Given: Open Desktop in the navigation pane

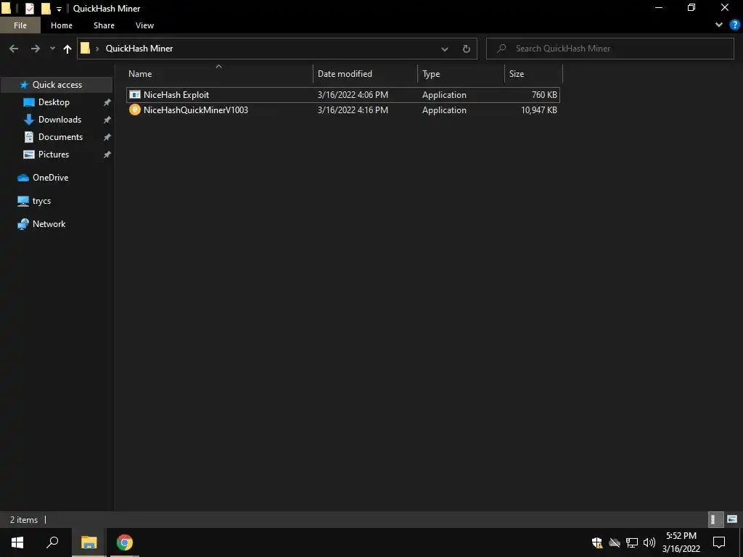Looking at the screenshot, I should point(54,102).
